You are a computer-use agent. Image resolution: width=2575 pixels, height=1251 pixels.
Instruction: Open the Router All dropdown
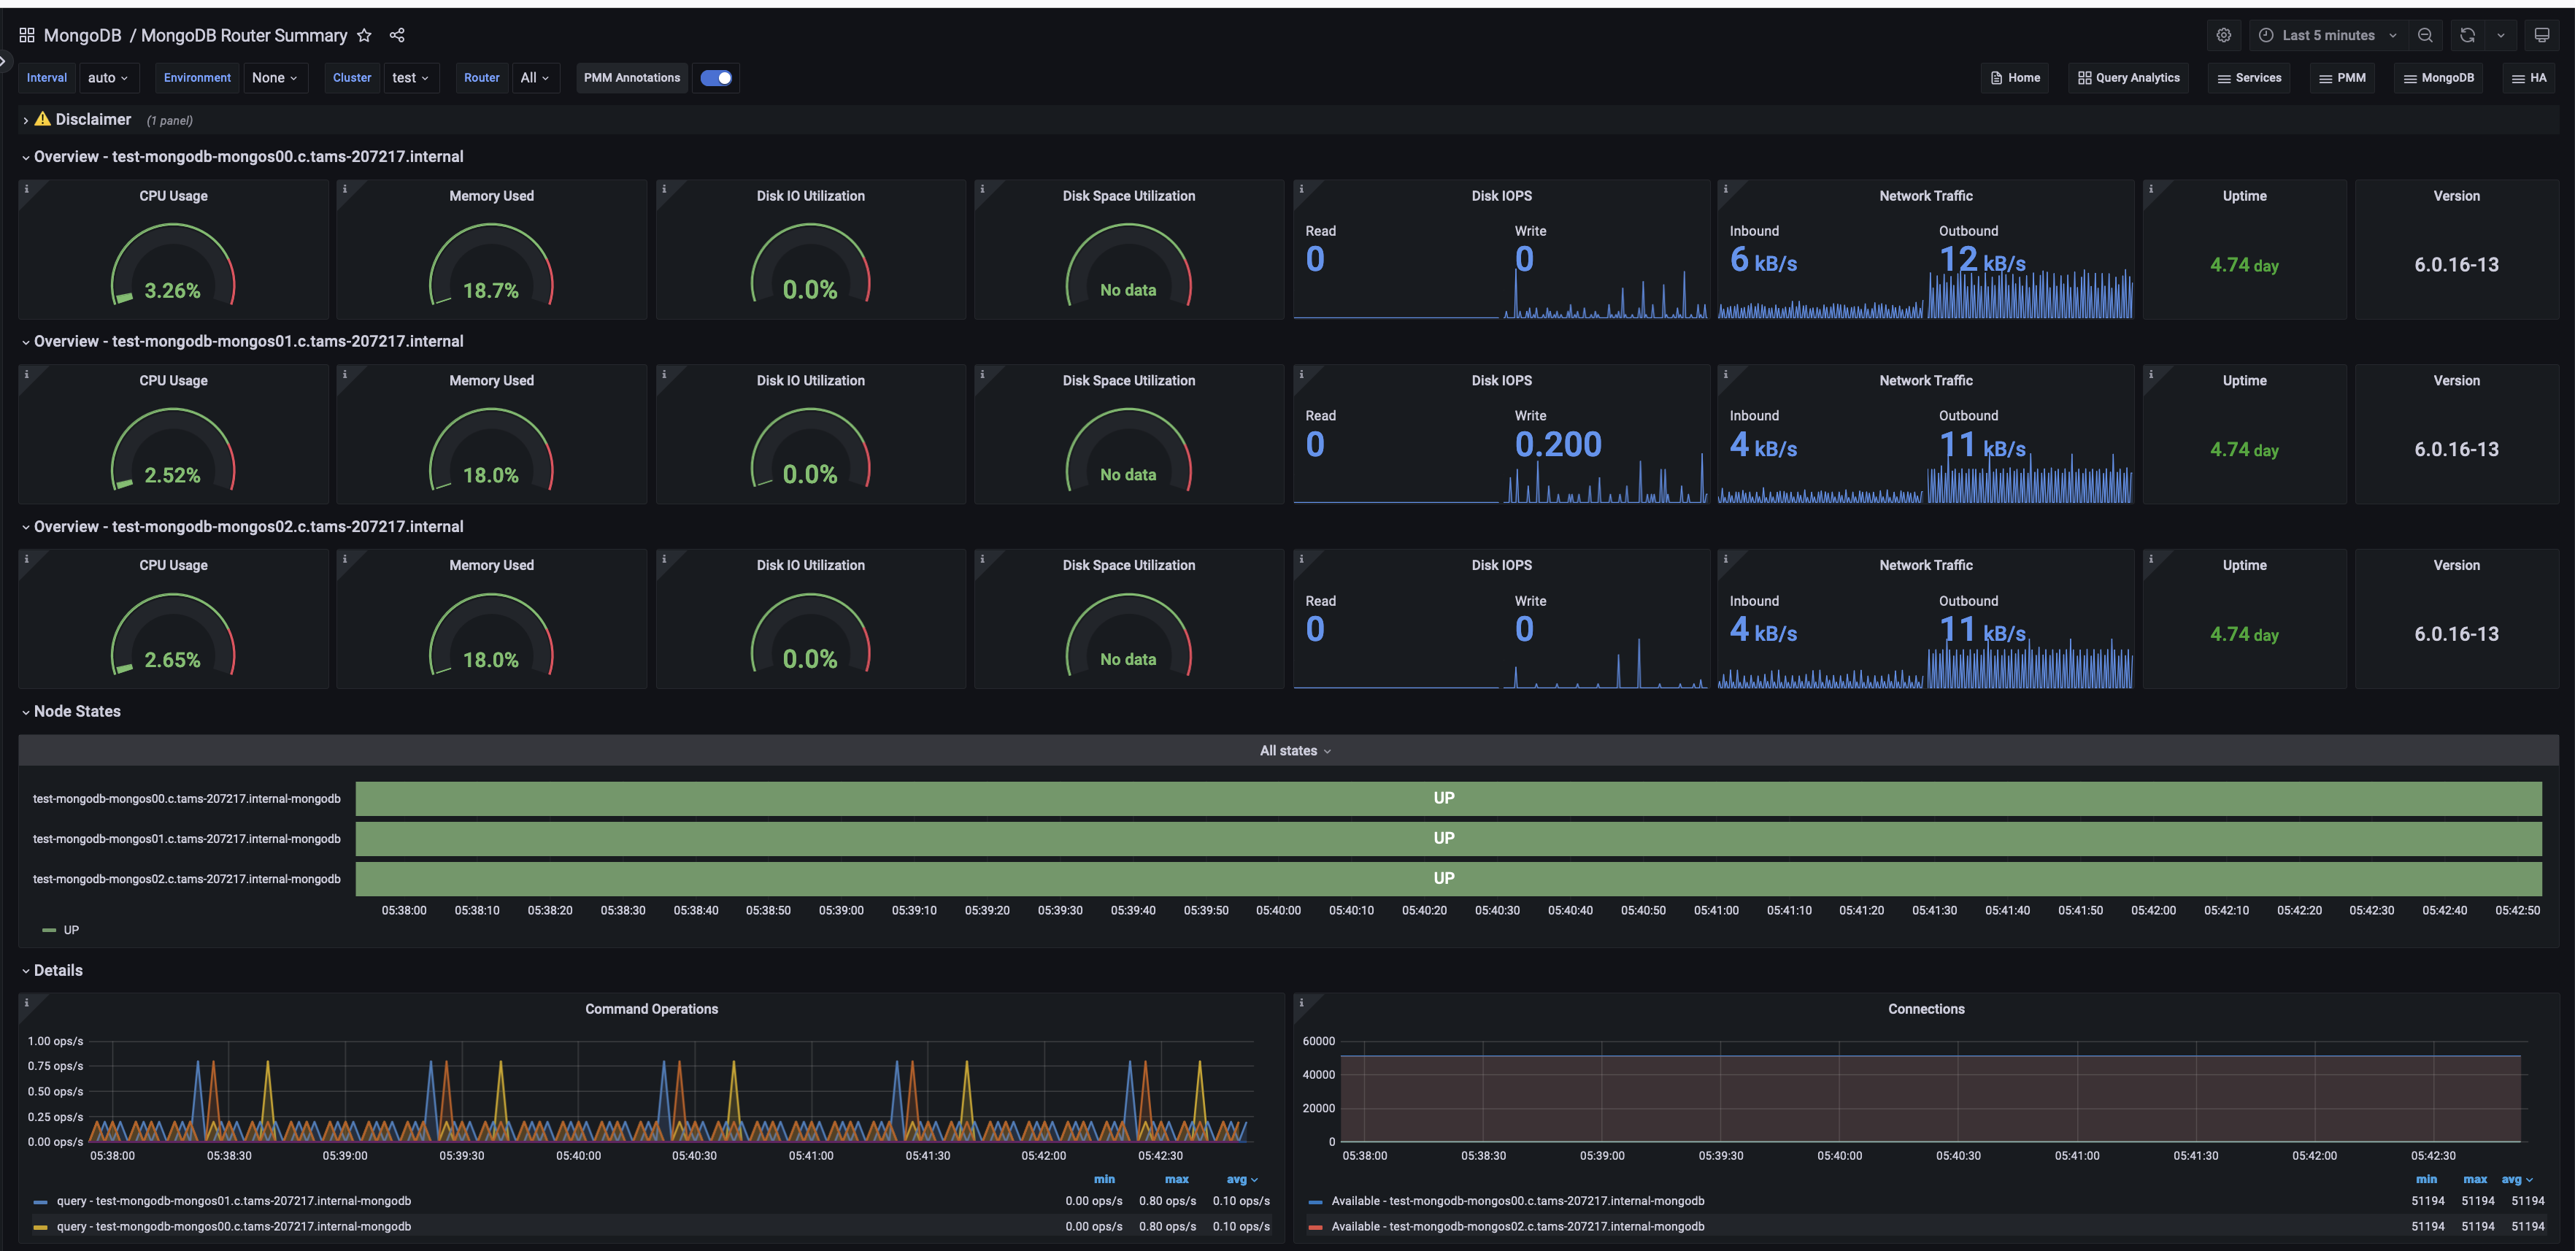(x=535, y=78)
